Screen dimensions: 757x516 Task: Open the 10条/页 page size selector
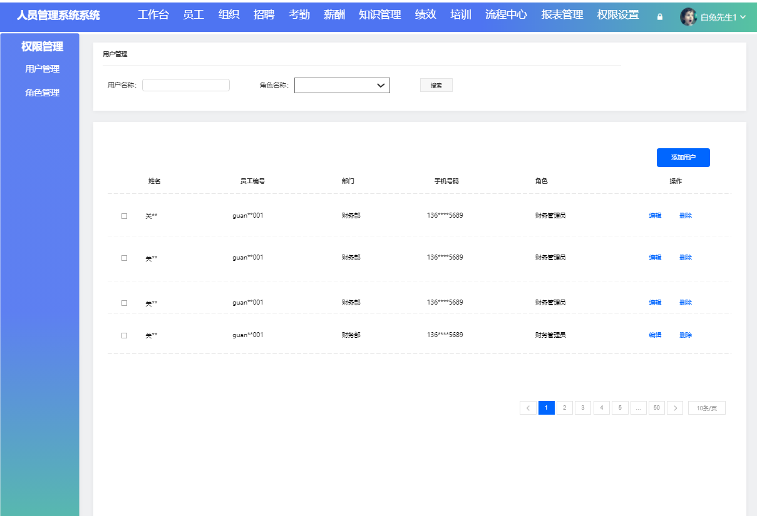(x=706, y=408)
